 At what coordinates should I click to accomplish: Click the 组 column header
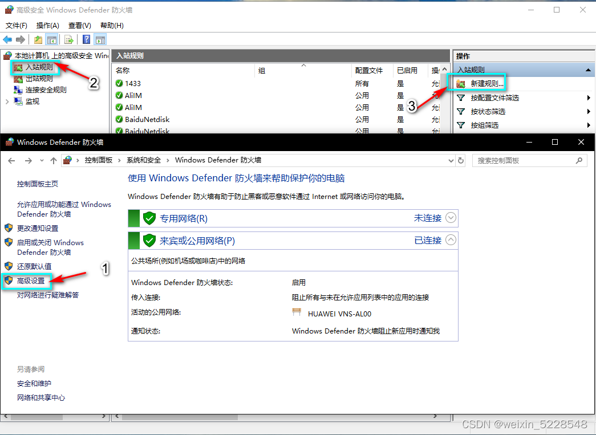pyautogui.click(x=303, y=71)
